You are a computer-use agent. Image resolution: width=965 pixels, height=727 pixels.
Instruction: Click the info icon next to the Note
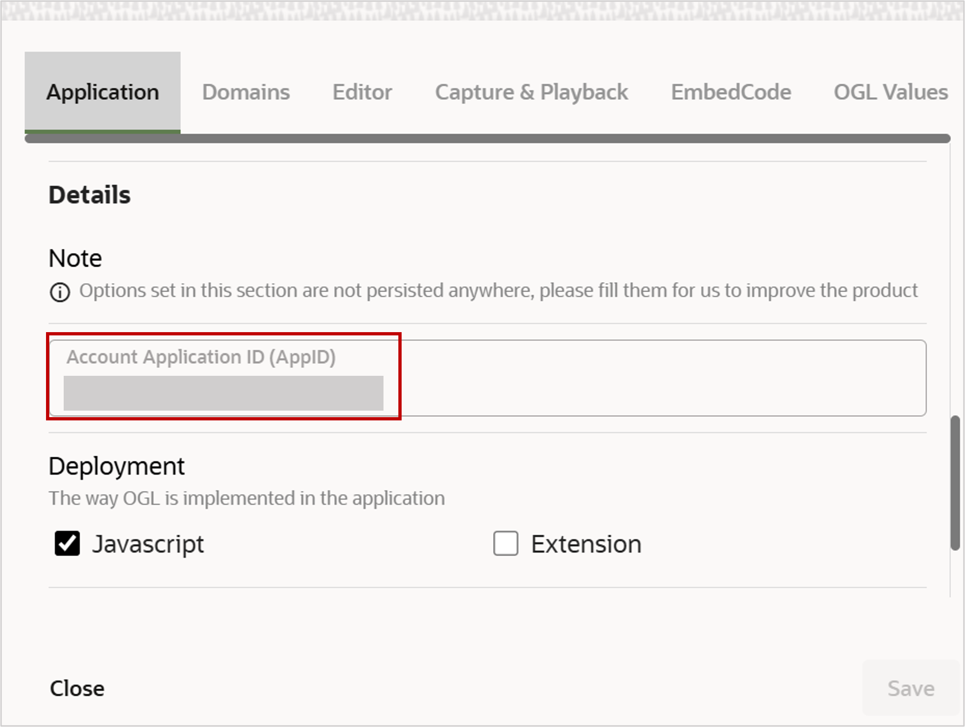(x=59, y=292)
